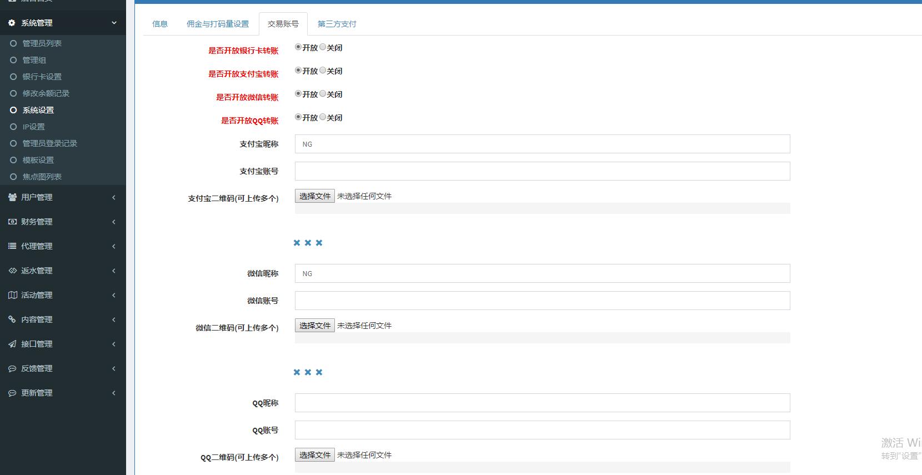
Task: Click the 财务管理 money icon
Action: coord(12,222)
